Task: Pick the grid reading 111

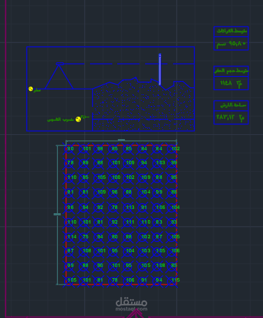Action: click(130, 222)
